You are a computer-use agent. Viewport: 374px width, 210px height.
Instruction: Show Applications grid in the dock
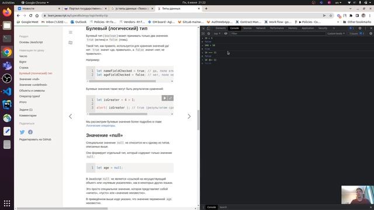pos(7,203)
